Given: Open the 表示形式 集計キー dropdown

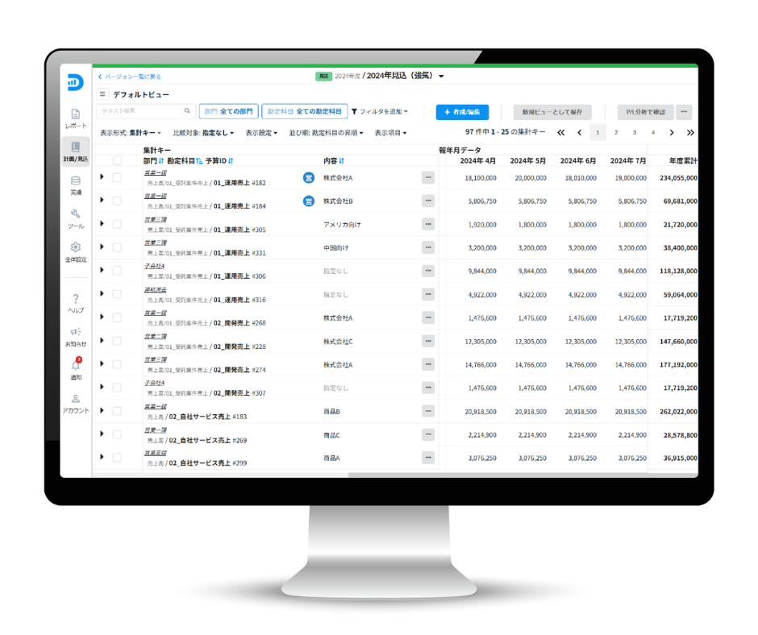Looking at the screenshot, I should 131,133.
